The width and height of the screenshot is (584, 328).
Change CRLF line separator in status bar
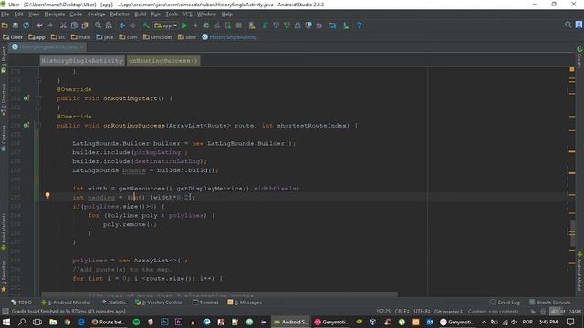402,312
